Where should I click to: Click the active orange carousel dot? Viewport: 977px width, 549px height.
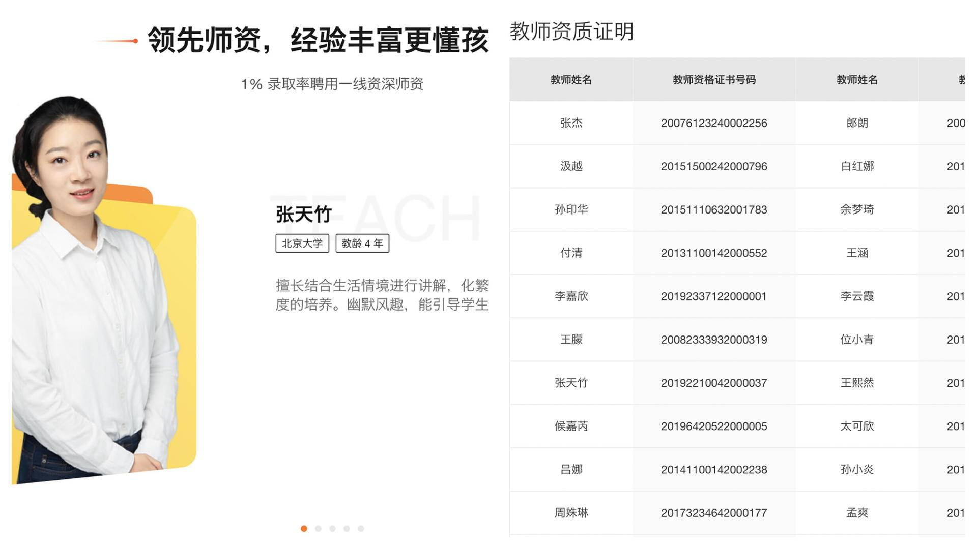[x=304, y=529]
